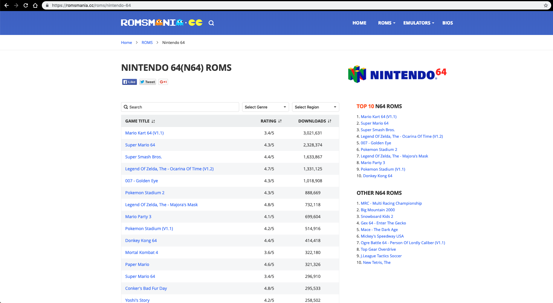Image resolution: width=553 pixels, height=303 pixels.
Task: Open Super Smash Bros. in Top 10 list
Action: pyautogui.click(x=378, y=130)
